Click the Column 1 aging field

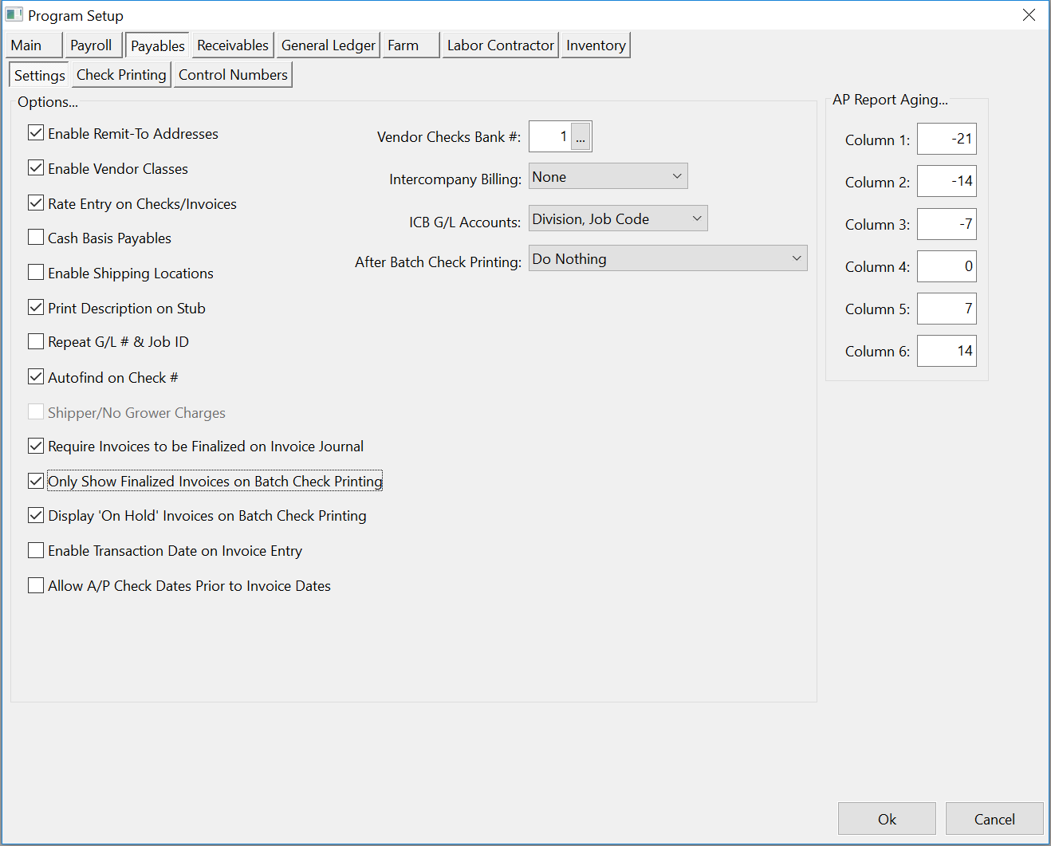pos(947,139)
